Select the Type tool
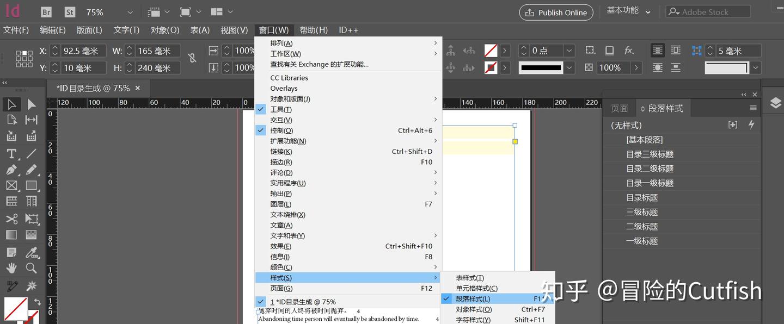This screenshot has height=324, width=784. click(12, 154)
